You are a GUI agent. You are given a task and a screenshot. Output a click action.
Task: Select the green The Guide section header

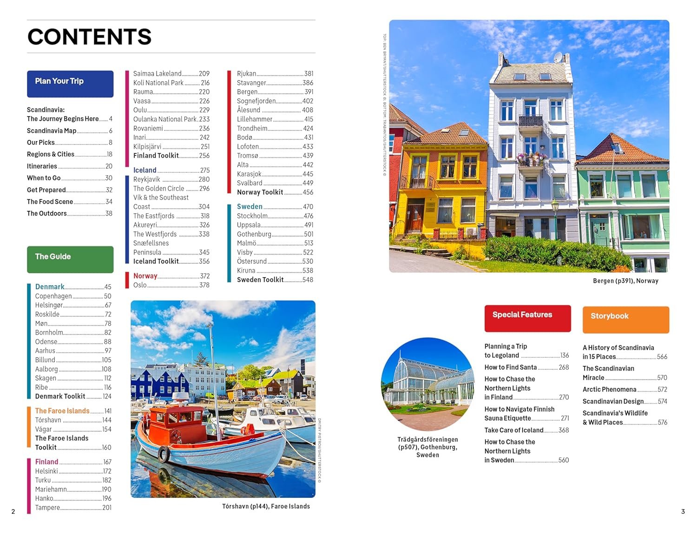70,259
